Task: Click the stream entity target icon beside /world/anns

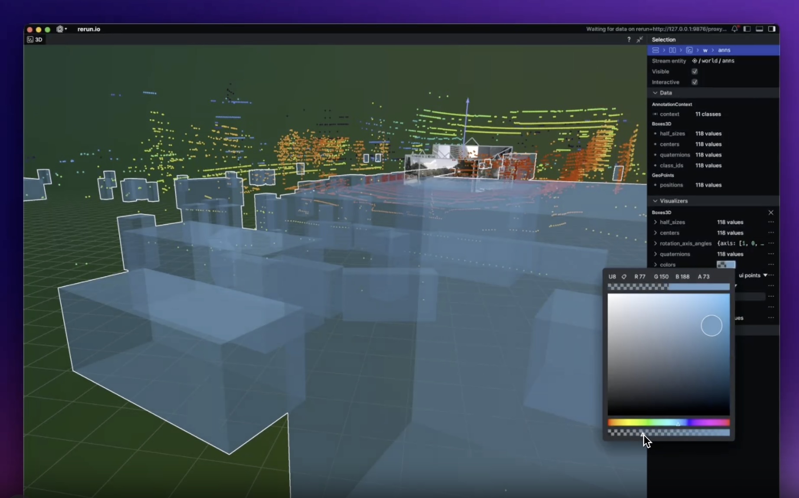Action: point(695,61)
